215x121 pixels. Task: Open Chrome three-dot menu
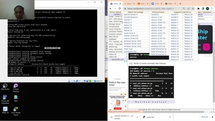click(212, 8)
